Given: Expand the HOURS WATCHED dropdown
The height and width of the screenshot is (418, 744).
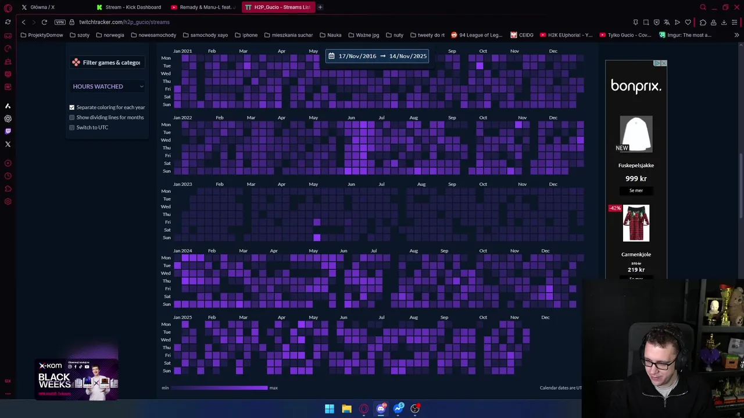Looking at the screenshot, I should tap(108, 87).
